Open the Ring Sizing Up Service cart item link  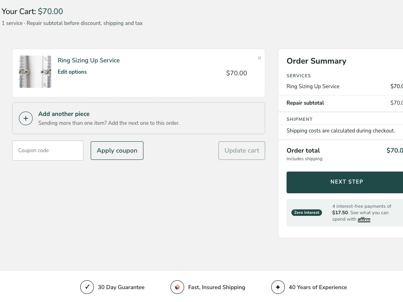point(88,60)
